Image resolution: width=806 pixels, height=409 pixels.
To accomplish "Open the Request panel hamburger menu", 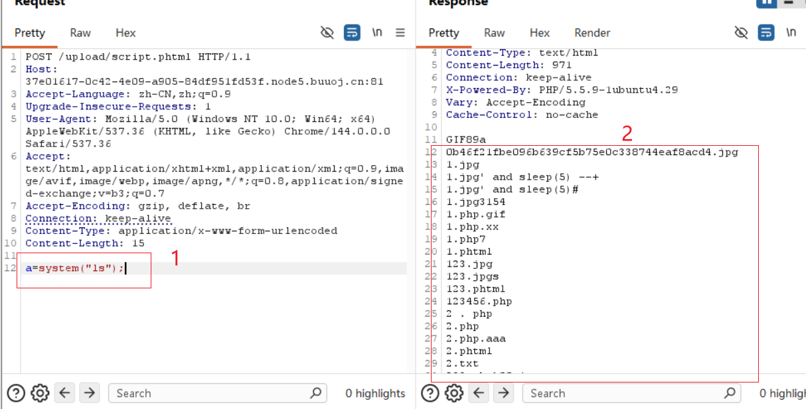I will [x=400, y=32].
